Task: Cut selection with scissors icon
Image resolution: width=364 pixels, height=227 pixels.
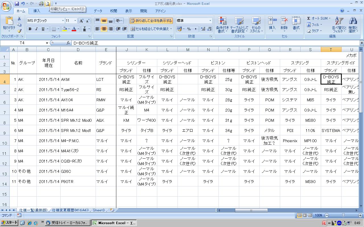Action: click(x=19, y=19)
